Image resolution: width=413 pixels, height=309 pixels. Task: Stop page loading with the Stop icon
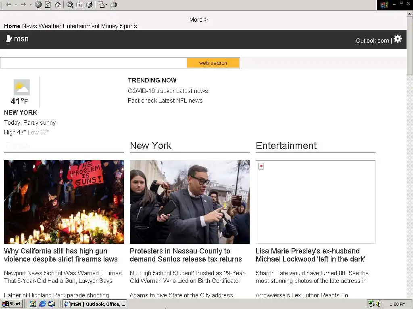[38, 4]
